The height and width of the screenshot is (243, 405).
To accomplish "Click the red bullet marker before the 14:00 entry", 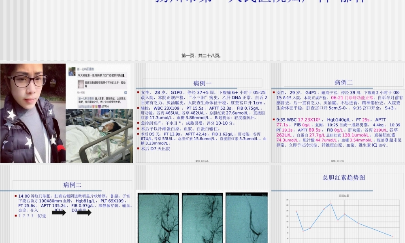I will 15,196.
